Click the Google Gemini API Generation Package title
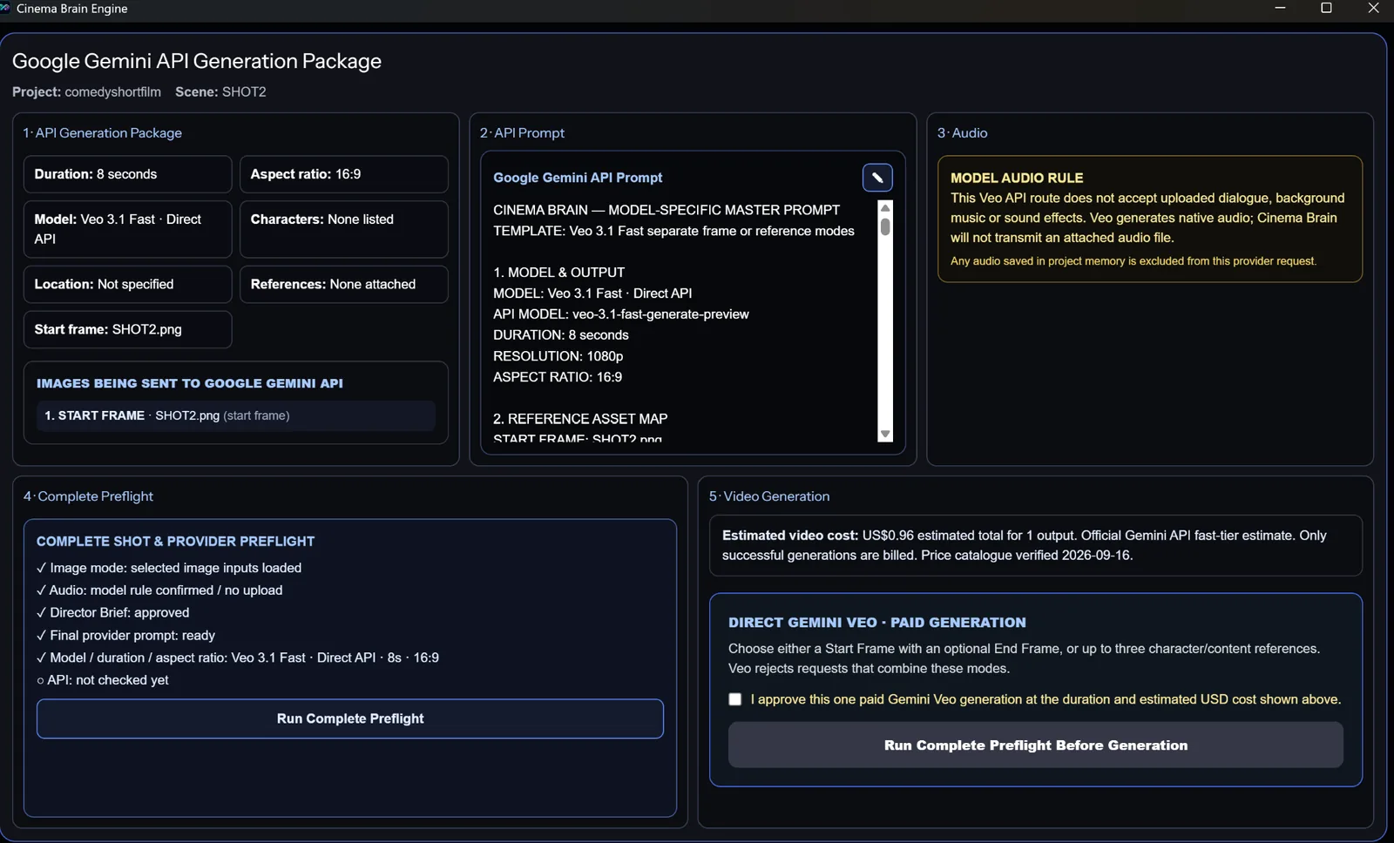 tap(197, 61)
